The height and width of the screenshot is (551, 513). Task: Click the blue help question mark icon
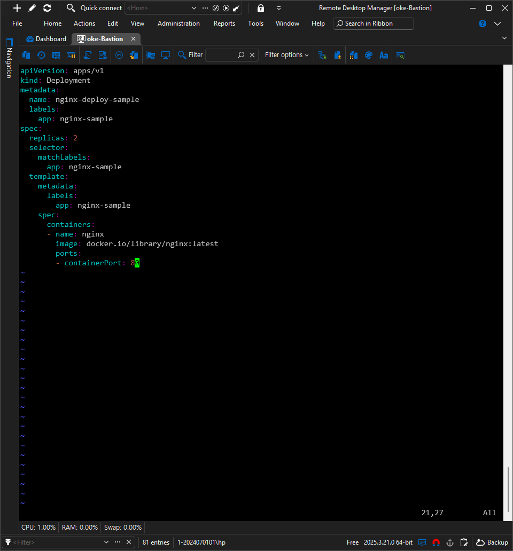(x=483, y=23)
